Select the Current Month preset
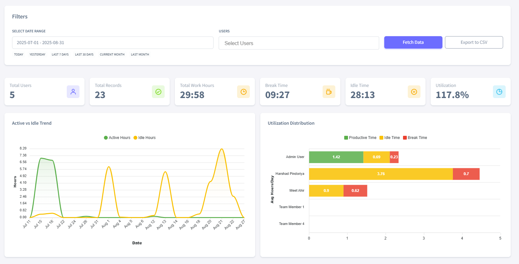The width and height of the screenshot is (519, 264). pyautogui.click(x=112, y=55)
